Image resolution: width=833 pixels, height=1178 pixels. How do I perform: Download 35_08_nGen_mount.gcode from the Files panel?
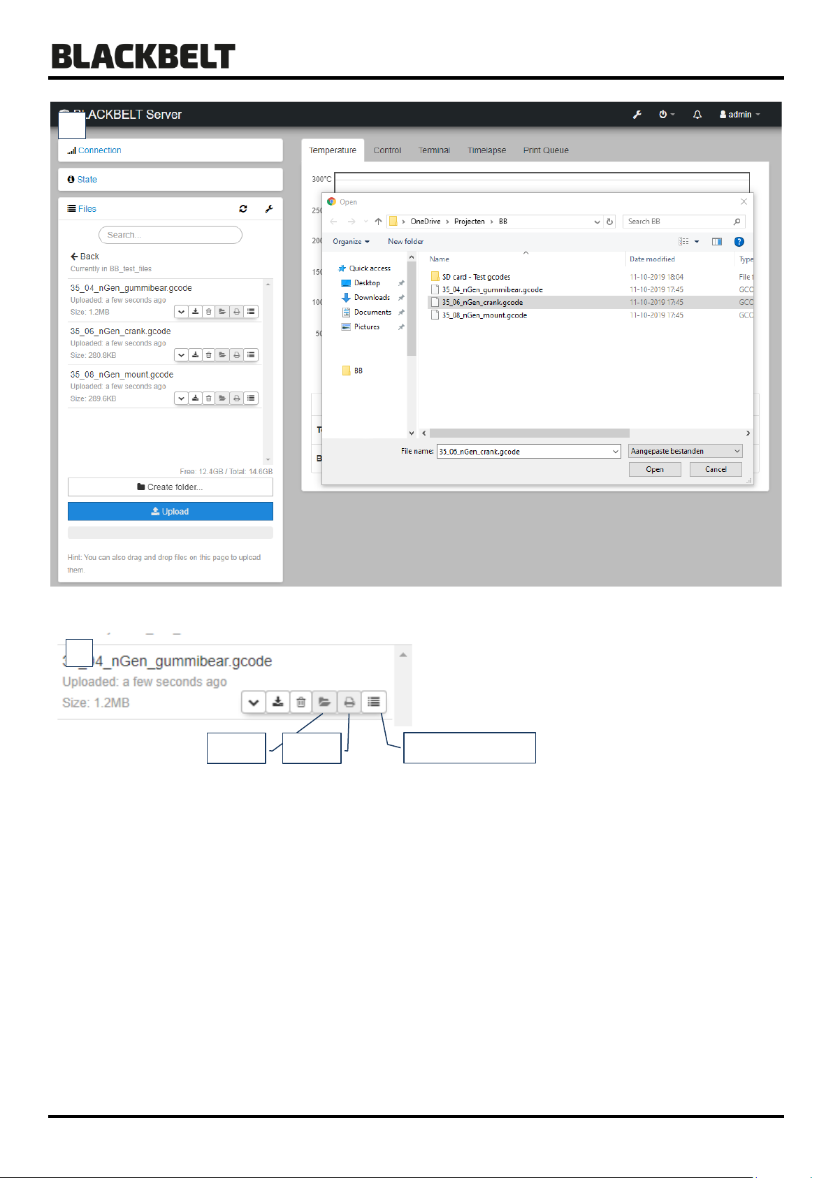[x=196, y=398]
